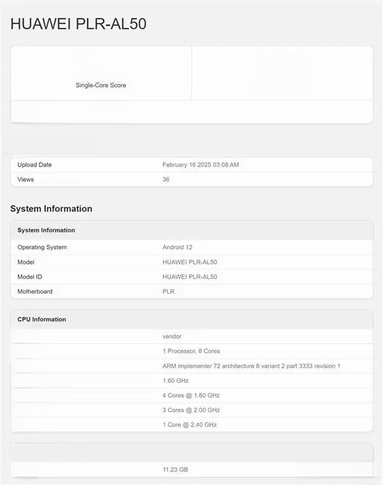Click HUAWEI PLR-AL50 in the Model row

190,262
